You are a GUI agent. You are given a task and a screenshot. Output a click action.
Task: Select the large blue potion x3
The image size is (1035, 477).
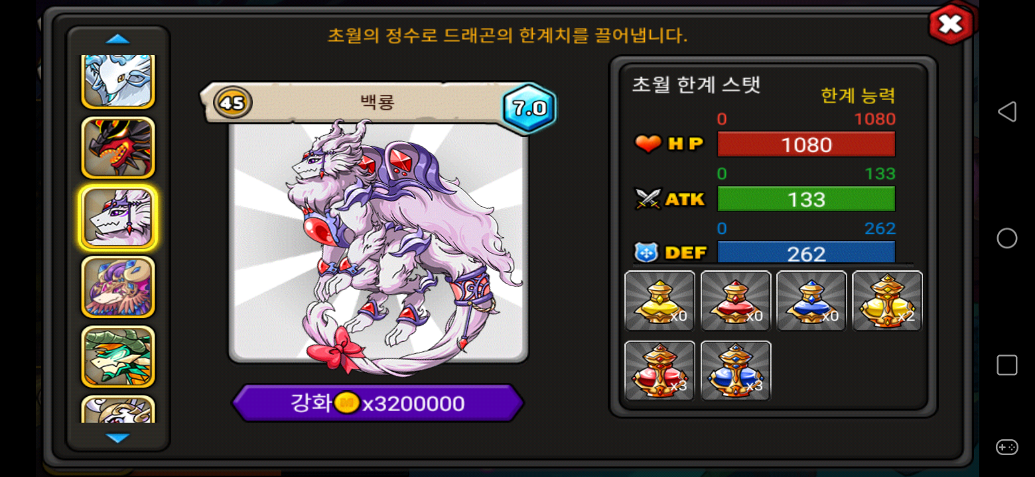pyautogui.click(x=736, y=370)
